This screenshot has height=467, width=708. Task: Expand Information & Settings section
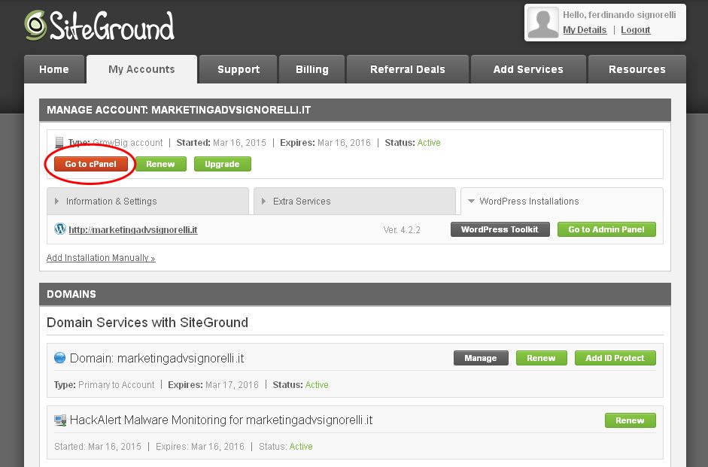pyautogui.click(x=147, y=202)
